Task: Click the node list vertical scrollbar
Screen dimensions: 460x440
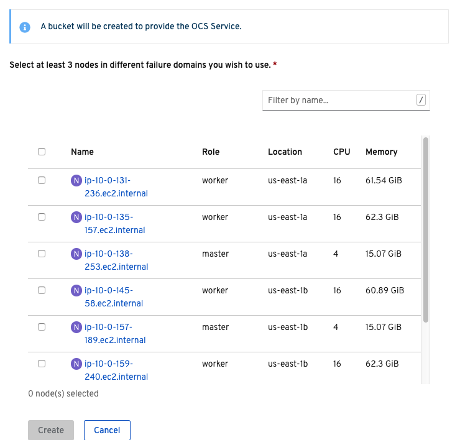Action: 426,230
